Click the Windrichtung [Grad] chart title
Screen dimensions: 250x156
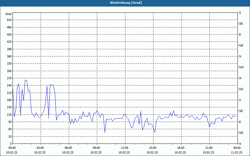pos(126,3)
